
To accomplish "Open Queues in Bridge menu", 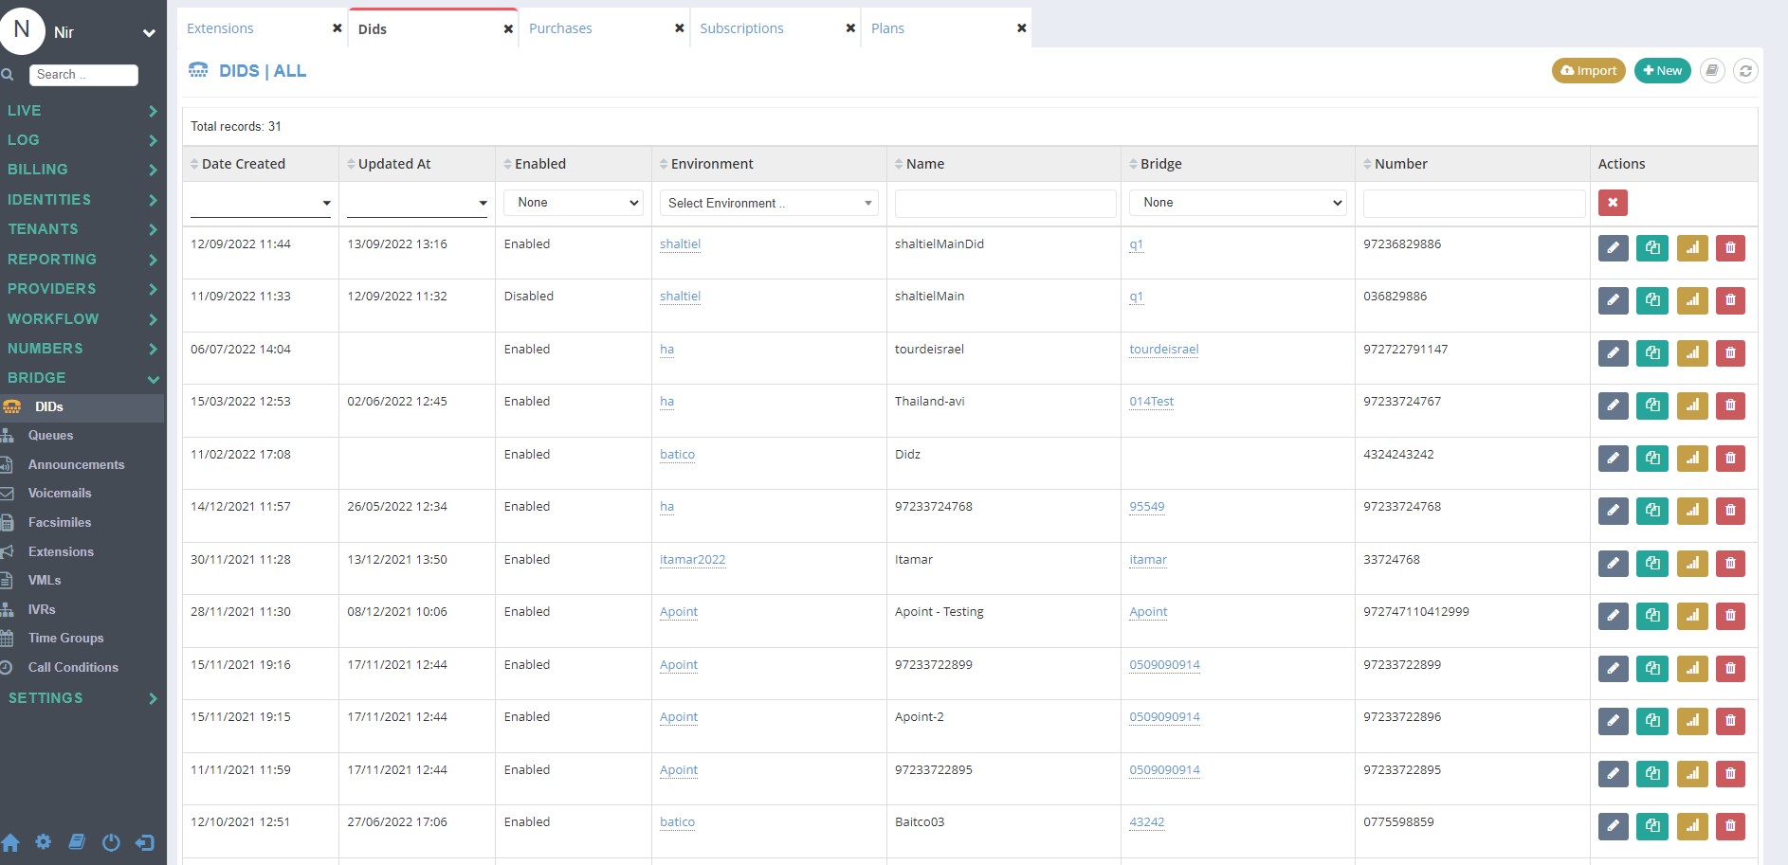I will [50, 436].
